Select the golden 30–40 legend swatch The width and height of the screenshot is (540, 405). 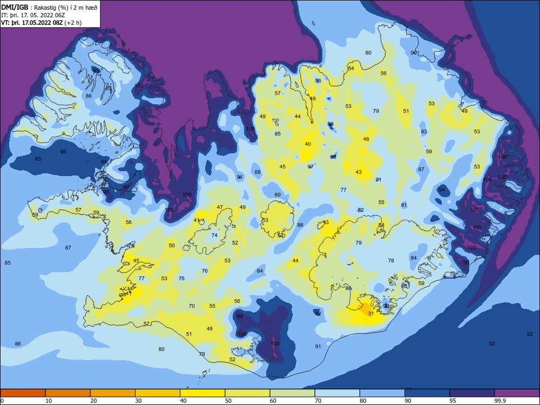[158, 393]
